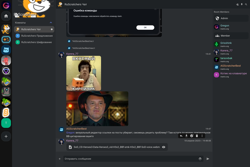
Task: Open the Home icon in the sidebar
Action: (x=6, y=16)
